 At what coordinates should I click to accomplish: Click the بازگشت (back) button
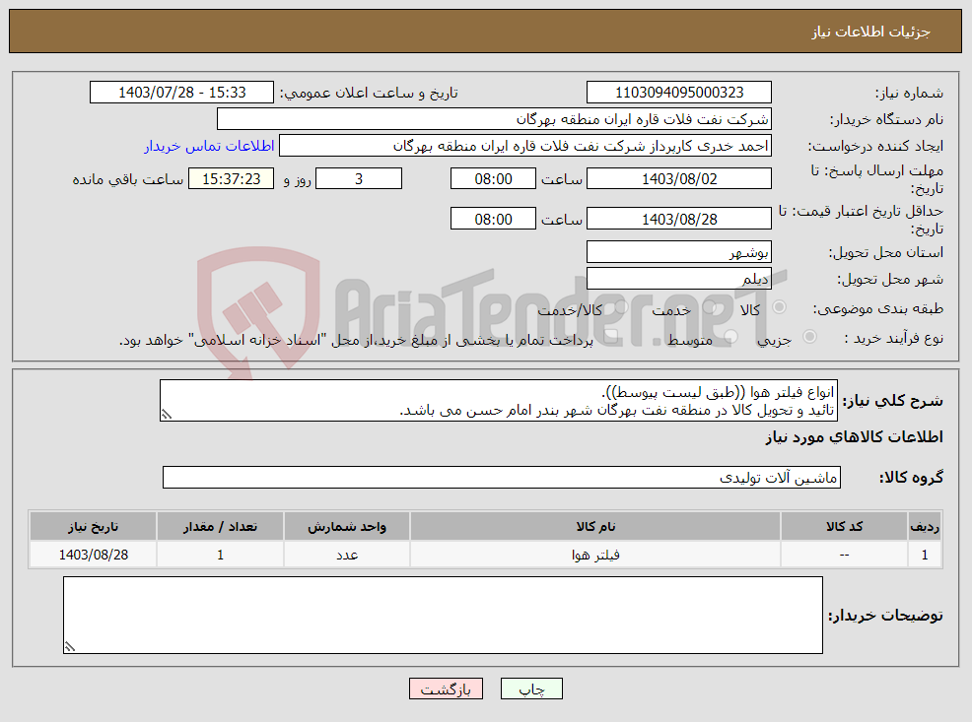click(x=446, y=689)
